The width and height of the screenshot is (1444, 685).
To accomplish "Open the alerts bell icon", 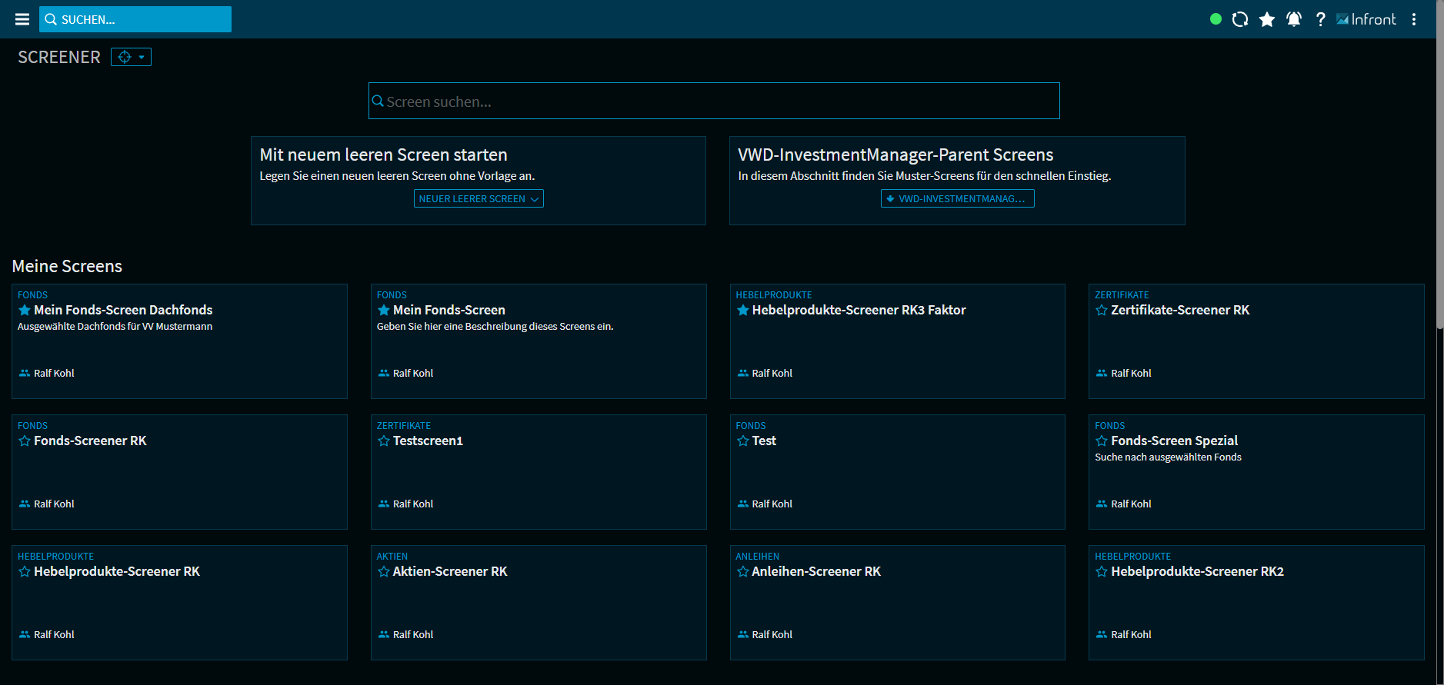I will click(1293, 19).
